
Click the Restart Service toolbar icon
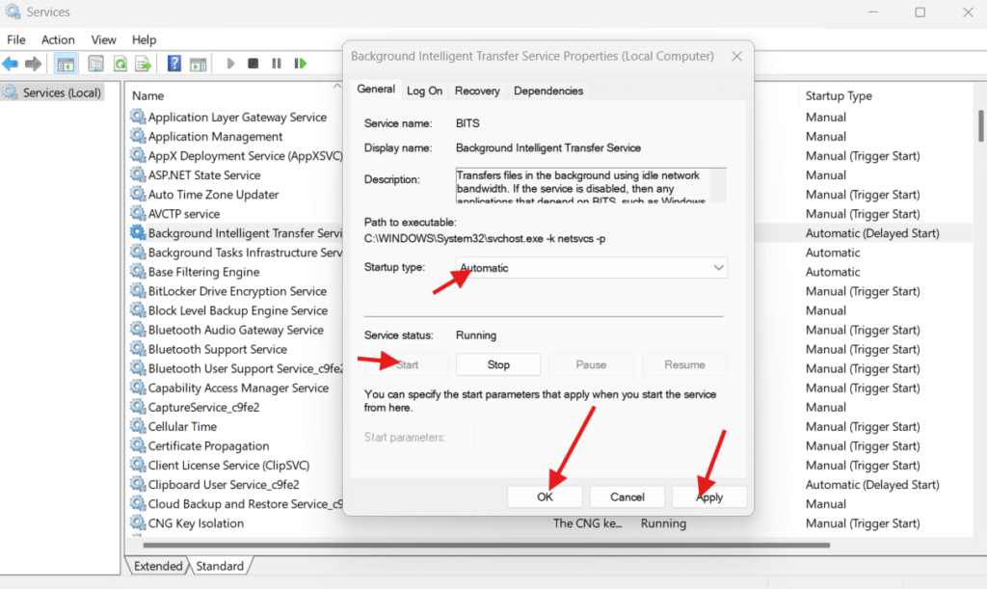click(301, 64)
